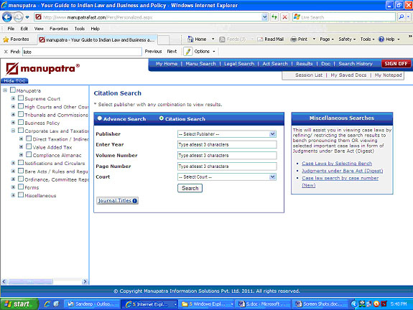Check the Forms checkbox
413x310 pixels.
point(21,187)
